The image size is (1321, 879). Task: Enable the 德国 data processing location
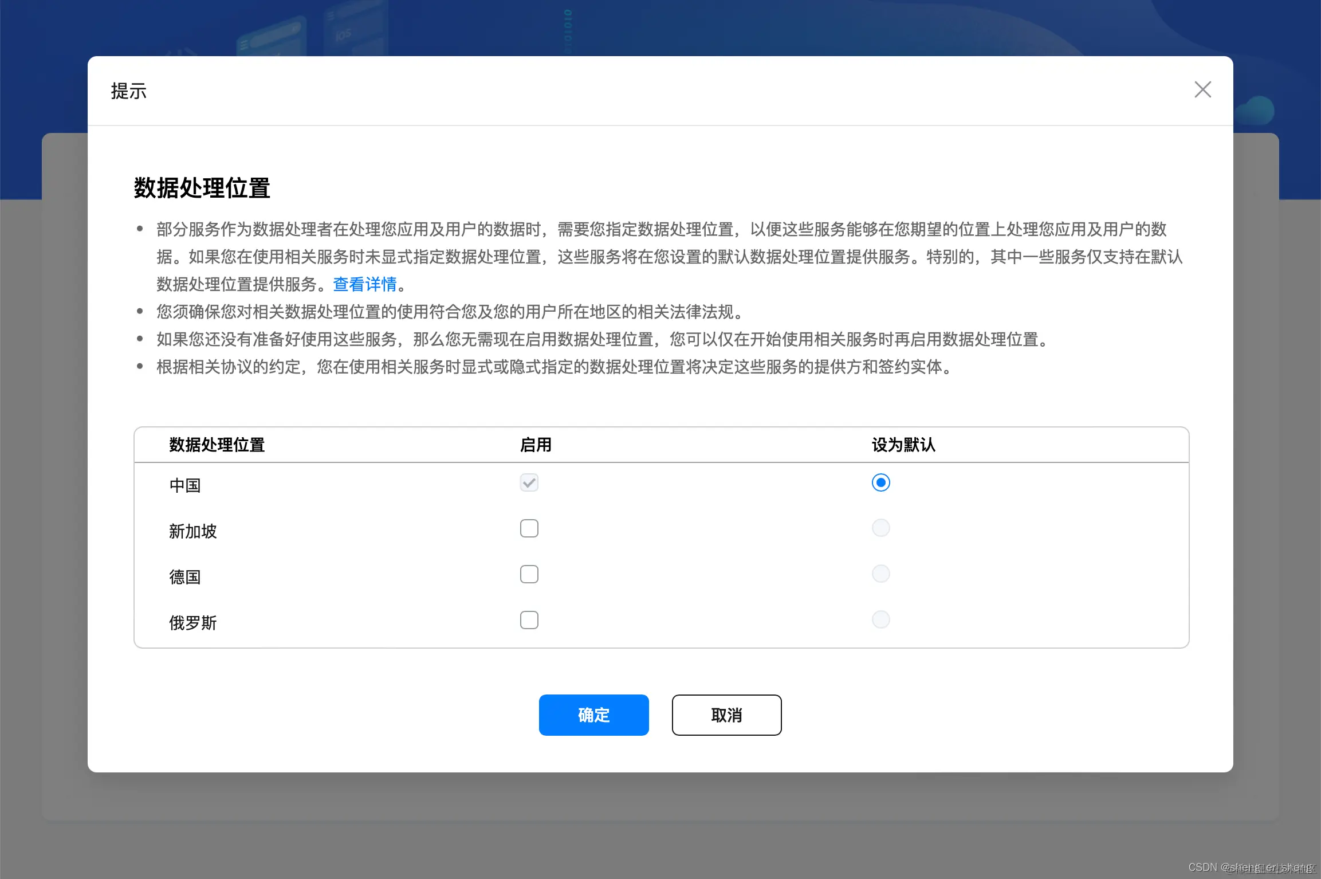(529, 574)
